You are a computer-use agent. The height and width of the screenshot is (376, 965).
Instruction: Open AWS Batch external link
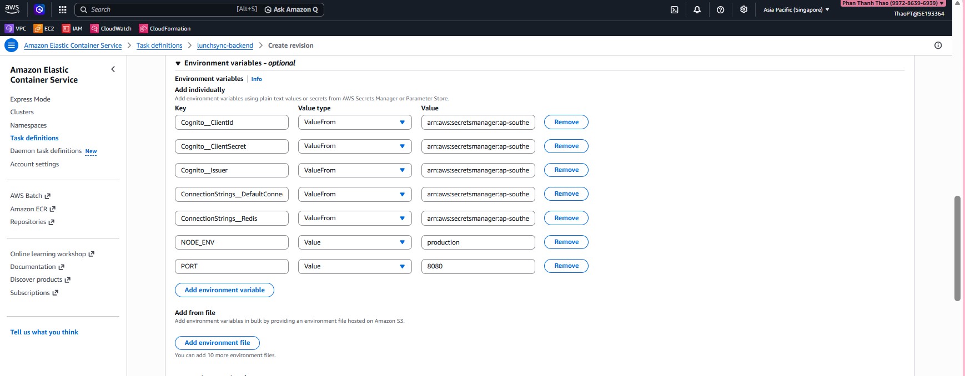(x=30, y=196)
